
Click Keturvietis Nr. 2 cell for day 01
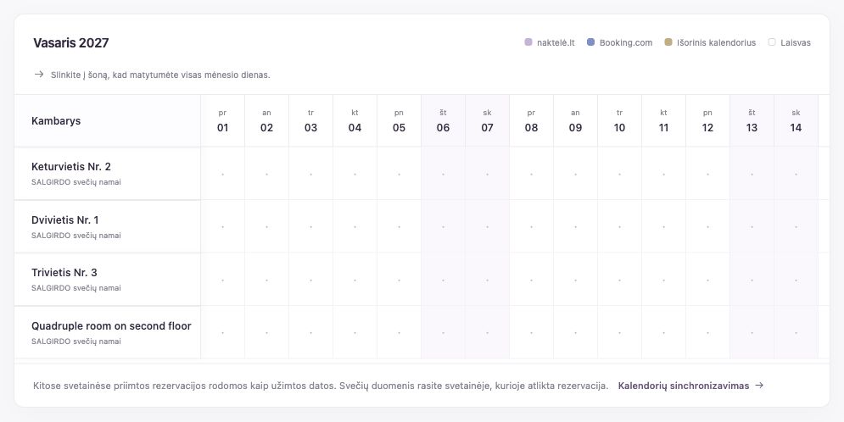[223, 174]
